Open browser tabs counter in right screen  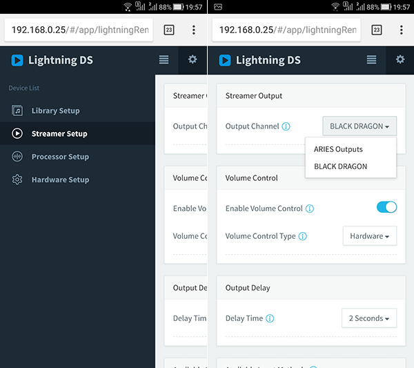click(x=377, y=30)
